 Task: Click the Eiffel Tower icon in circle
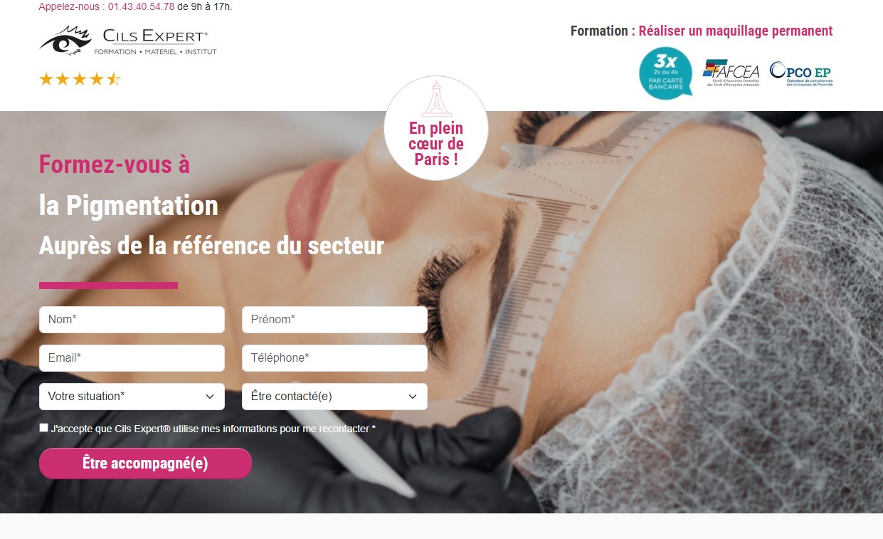coord(436,99)
